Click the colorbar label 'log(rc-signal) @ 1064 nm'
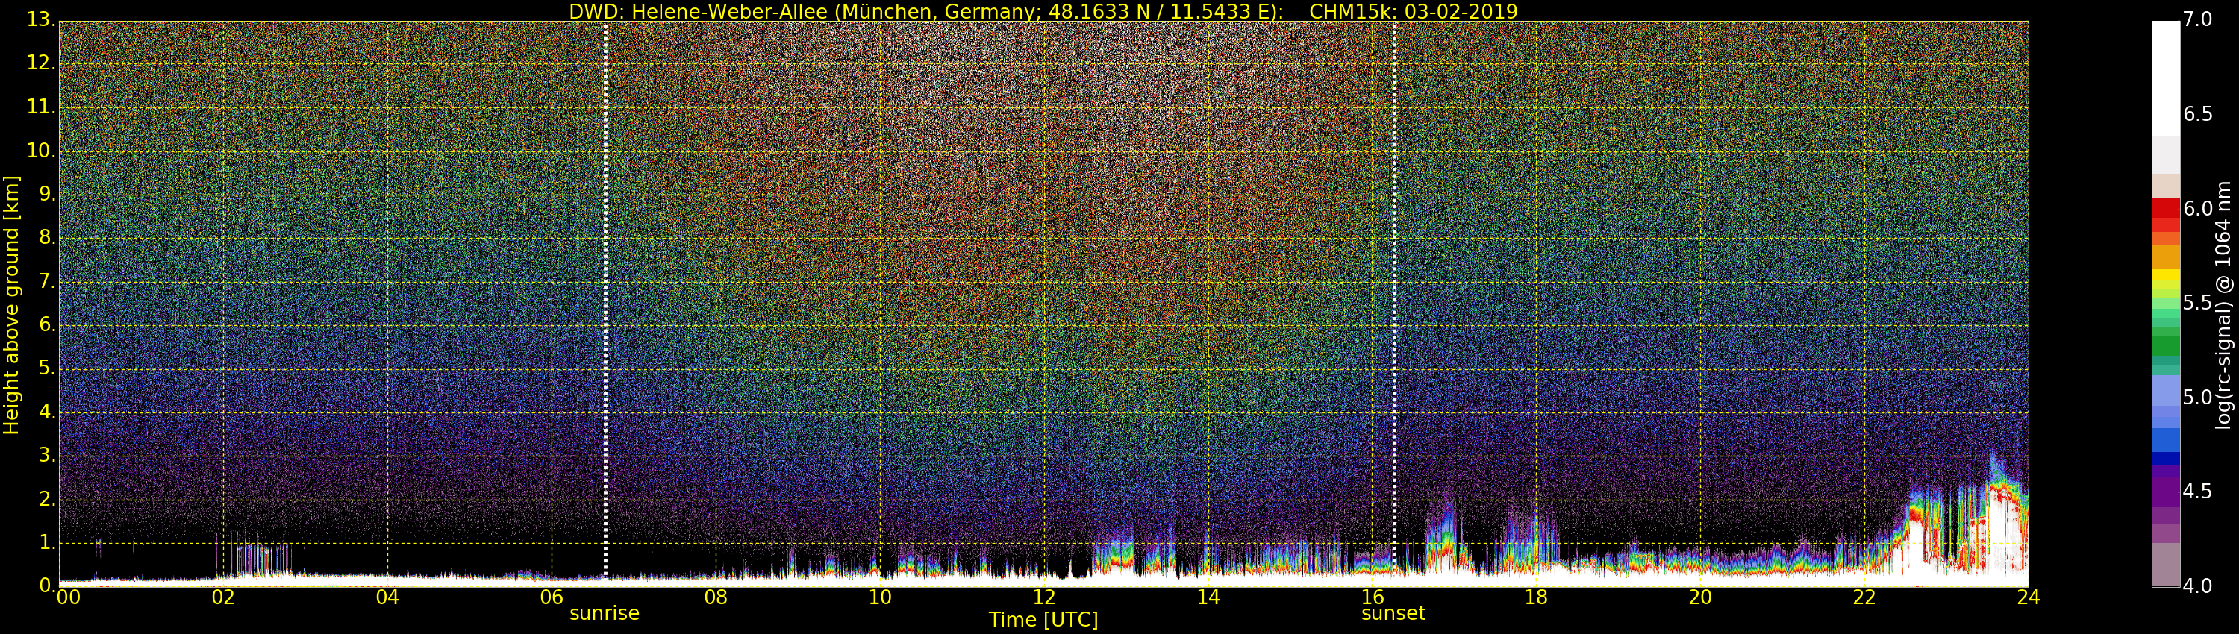The width and height of the screenshot is (2239, 634). (x=2223, y=305)
